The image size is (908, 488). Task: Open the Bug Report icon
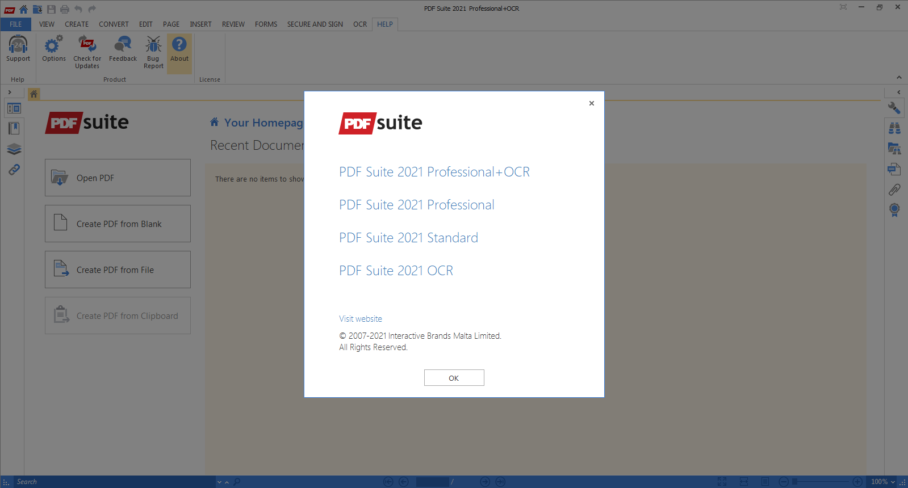[x=153, y=45]
